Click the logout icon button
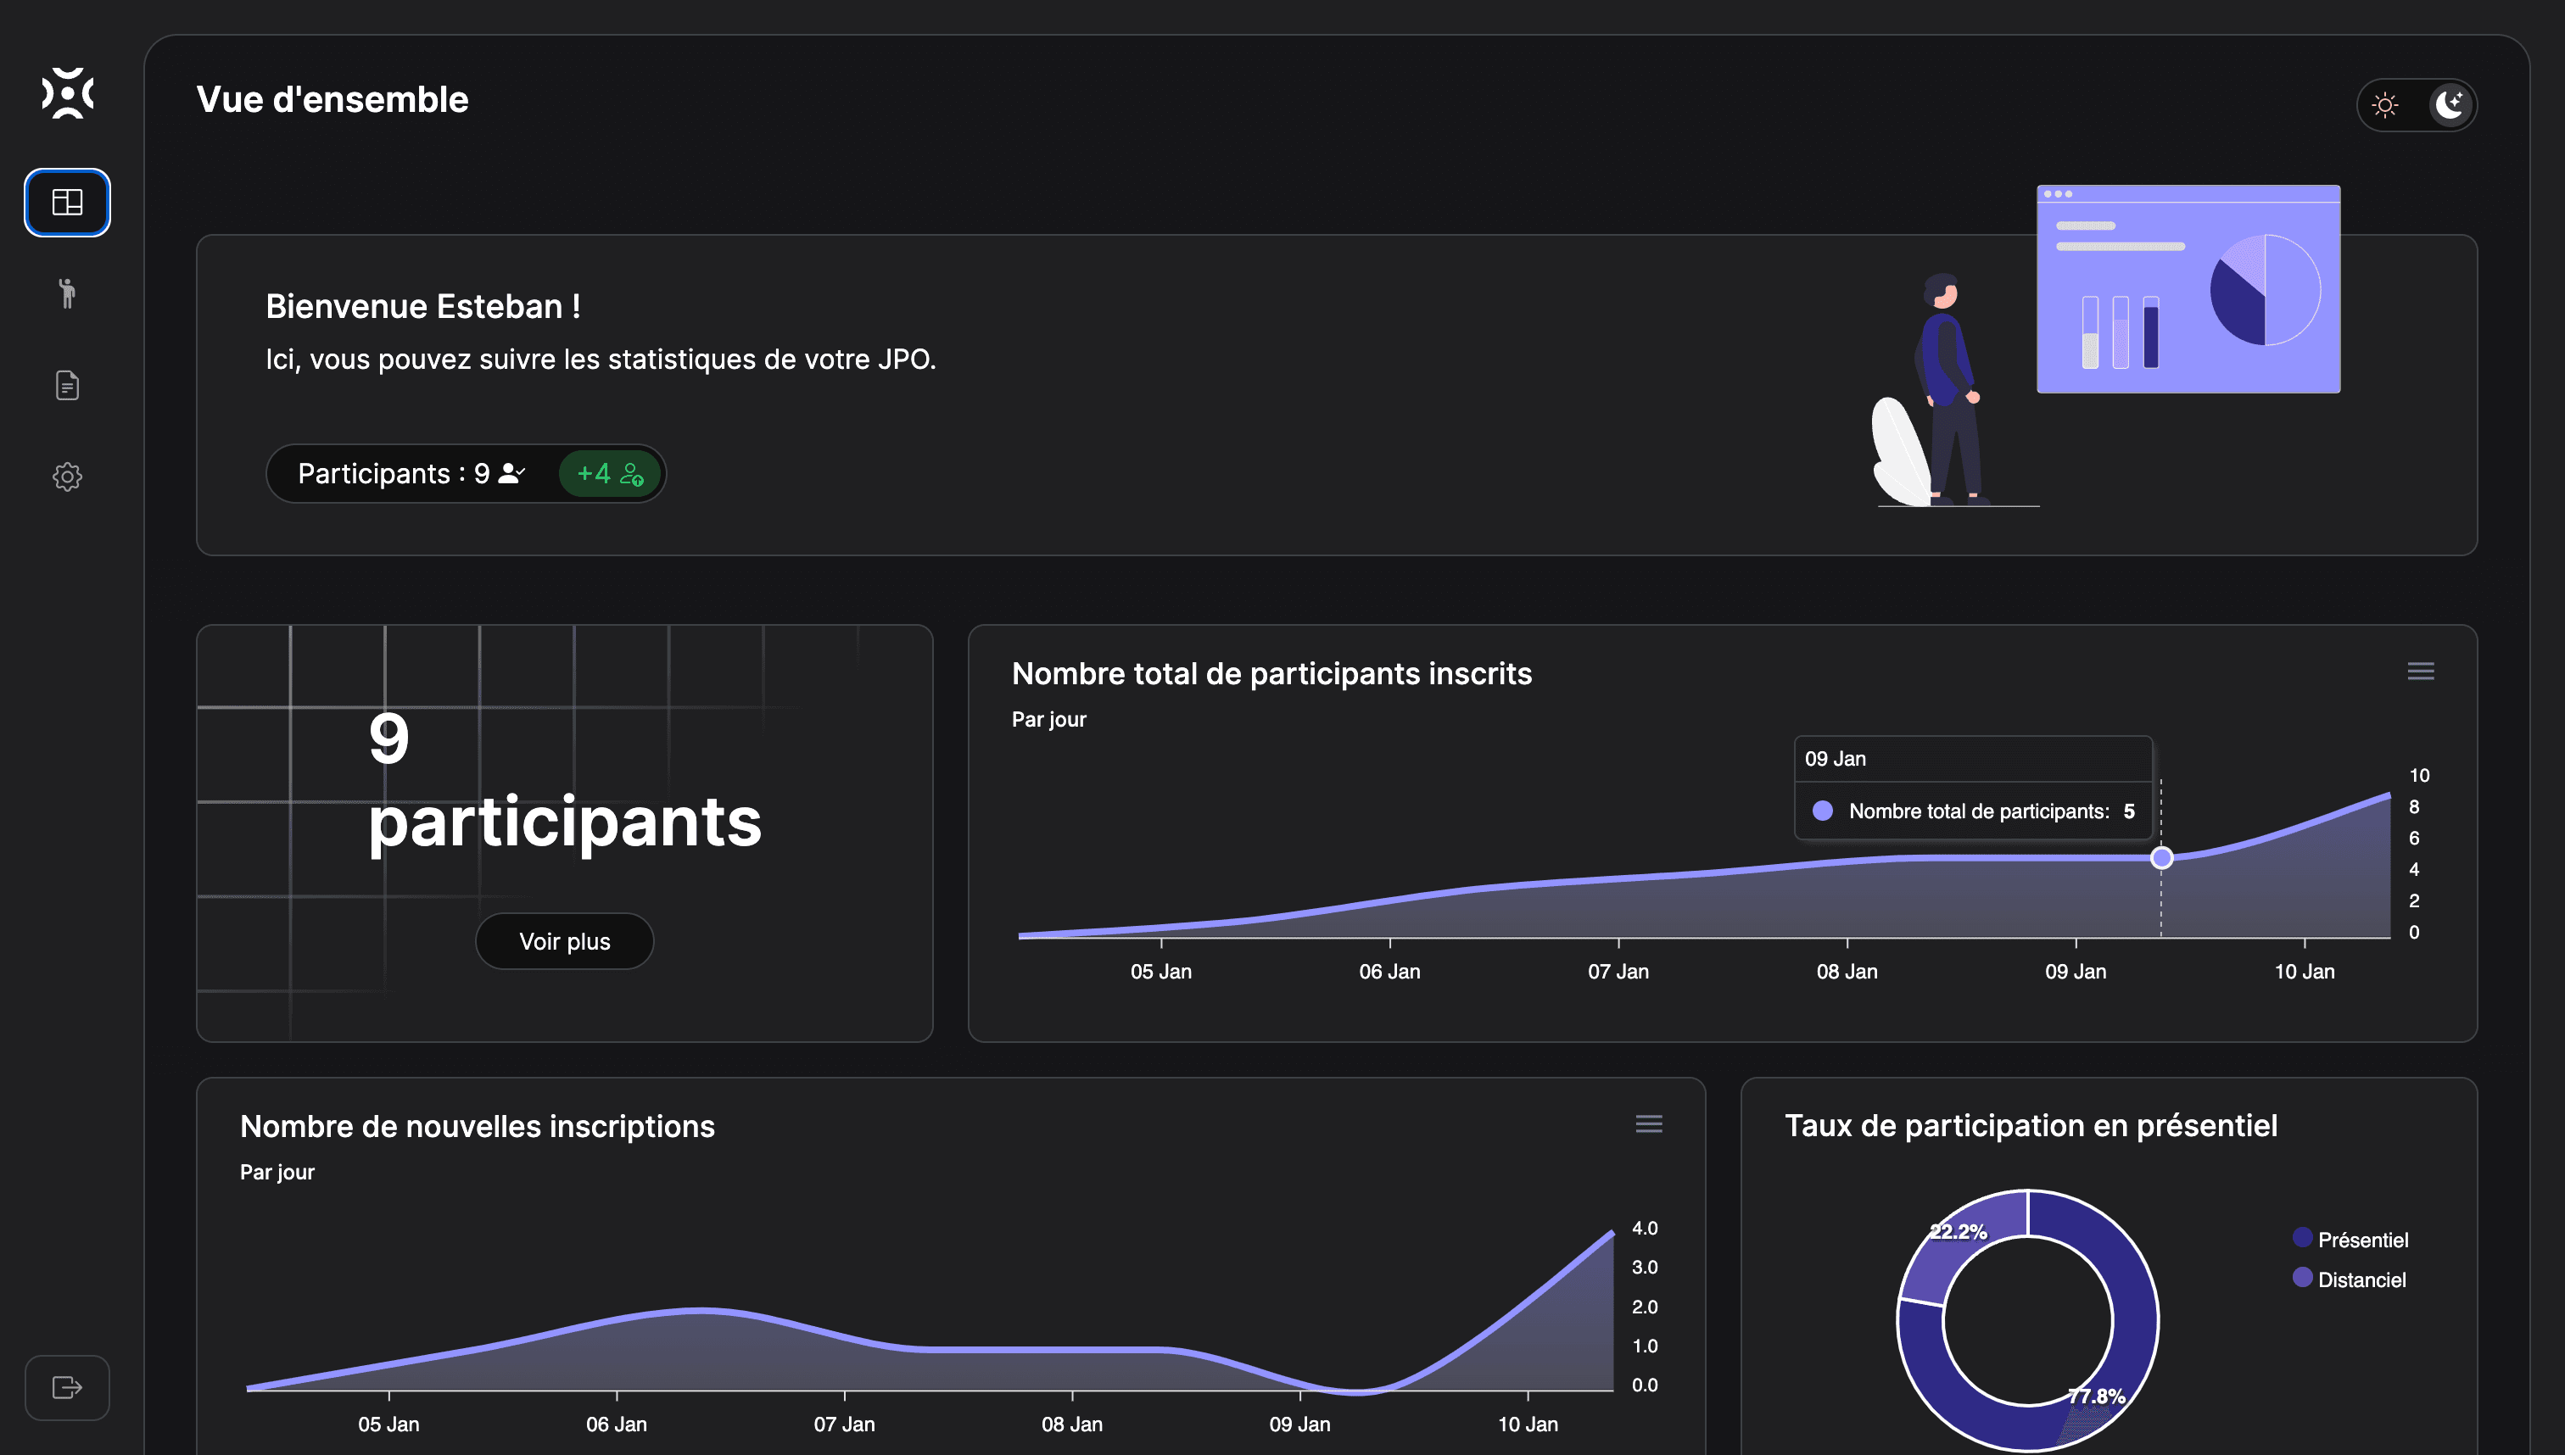The image size is (2565, 1455). click(x=67, y=1388)
